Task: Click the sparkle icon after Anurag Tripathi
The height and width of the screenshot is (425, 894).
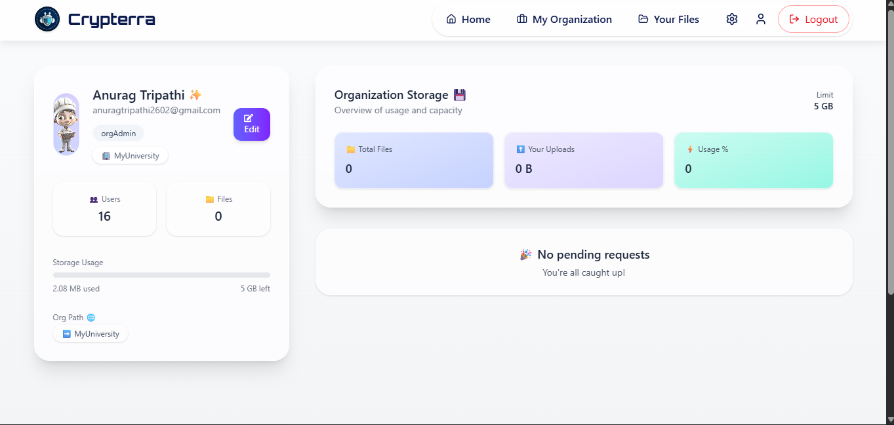Action: (195, 95)
